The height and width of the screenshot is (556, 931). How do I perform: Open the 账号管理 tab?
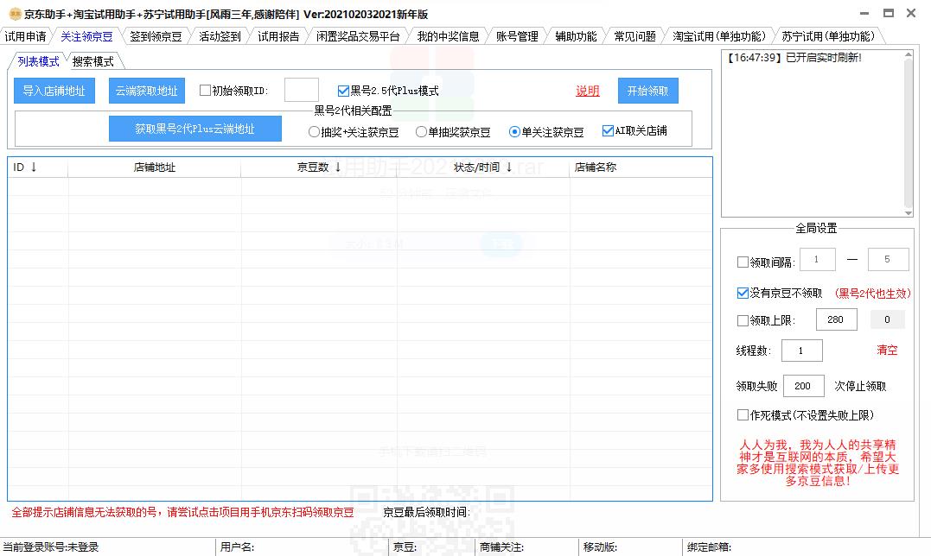[x=517, y=36]
